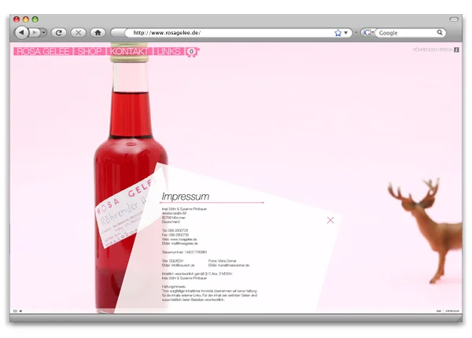Open the shopping cart counter icon
Viewport: 472px width, 338px height.
click(191, 51)
